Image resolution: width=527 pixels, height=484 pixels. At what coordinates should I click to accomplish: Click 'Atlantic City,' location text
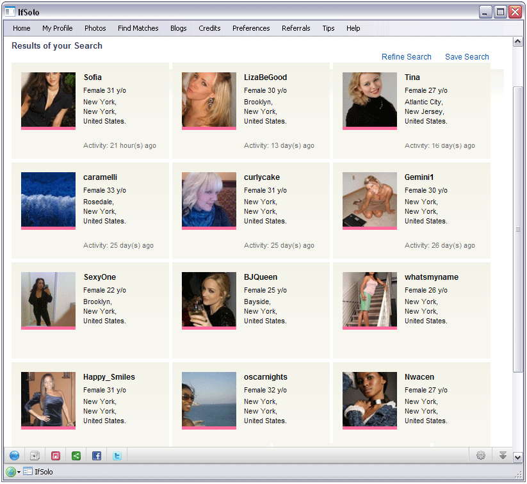[424, 102]
